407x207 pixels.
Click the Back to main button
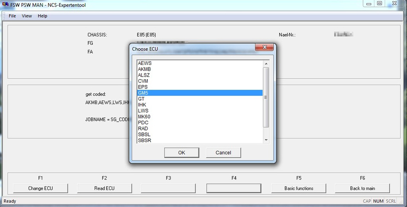coord(362,188)
